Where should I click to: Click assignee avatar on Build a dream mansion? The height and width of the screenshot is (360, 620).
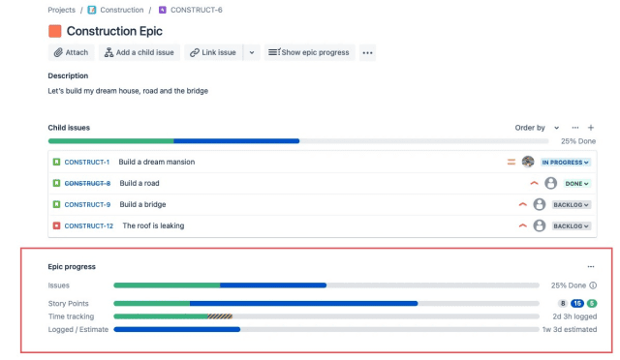(x=528, y=162)
